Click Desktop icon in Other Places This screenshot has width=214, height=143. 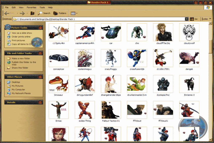tap(9, 82)
